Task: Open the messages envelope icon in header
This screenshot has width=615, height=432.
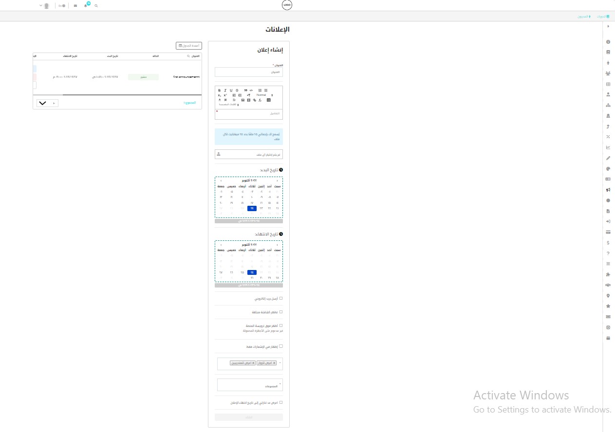Action: [x=75, y=6]
